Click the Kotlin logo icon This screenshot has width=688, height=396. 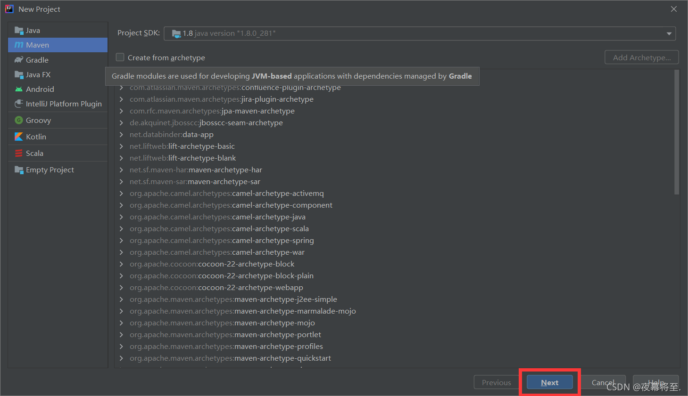click(19, 137)
